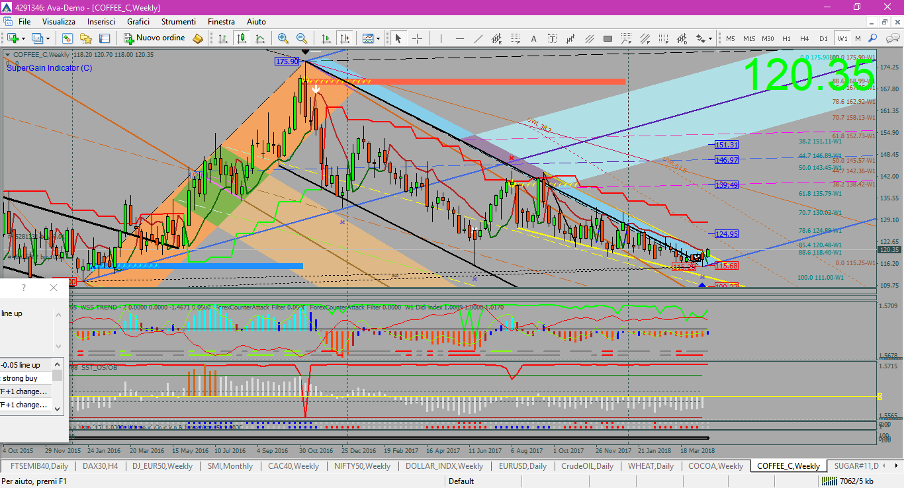Viewport: 904px width, 488px height.
Task: Click the alert list scrollbar down arrow
Action: click(58, 409)
